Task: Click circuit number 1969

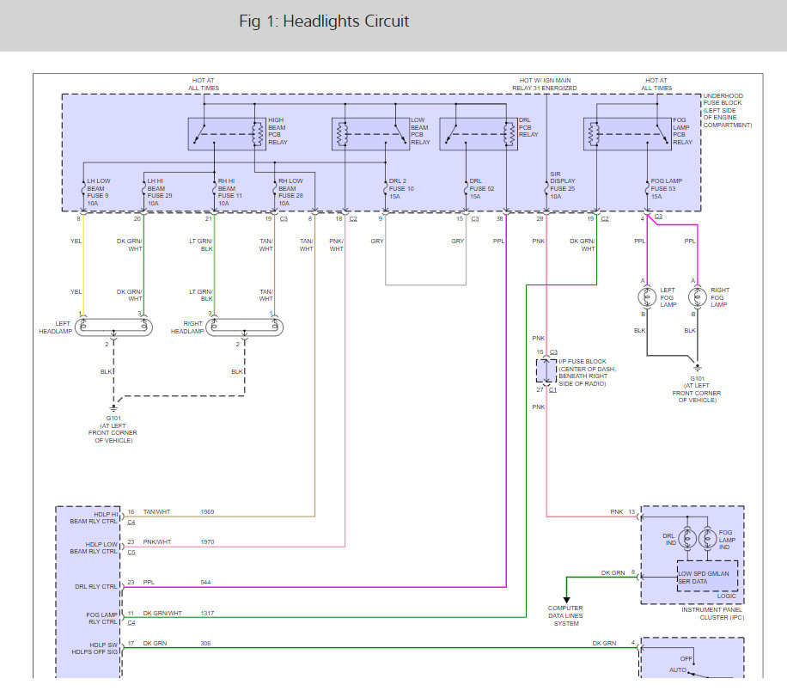Action: pos(207,511)
